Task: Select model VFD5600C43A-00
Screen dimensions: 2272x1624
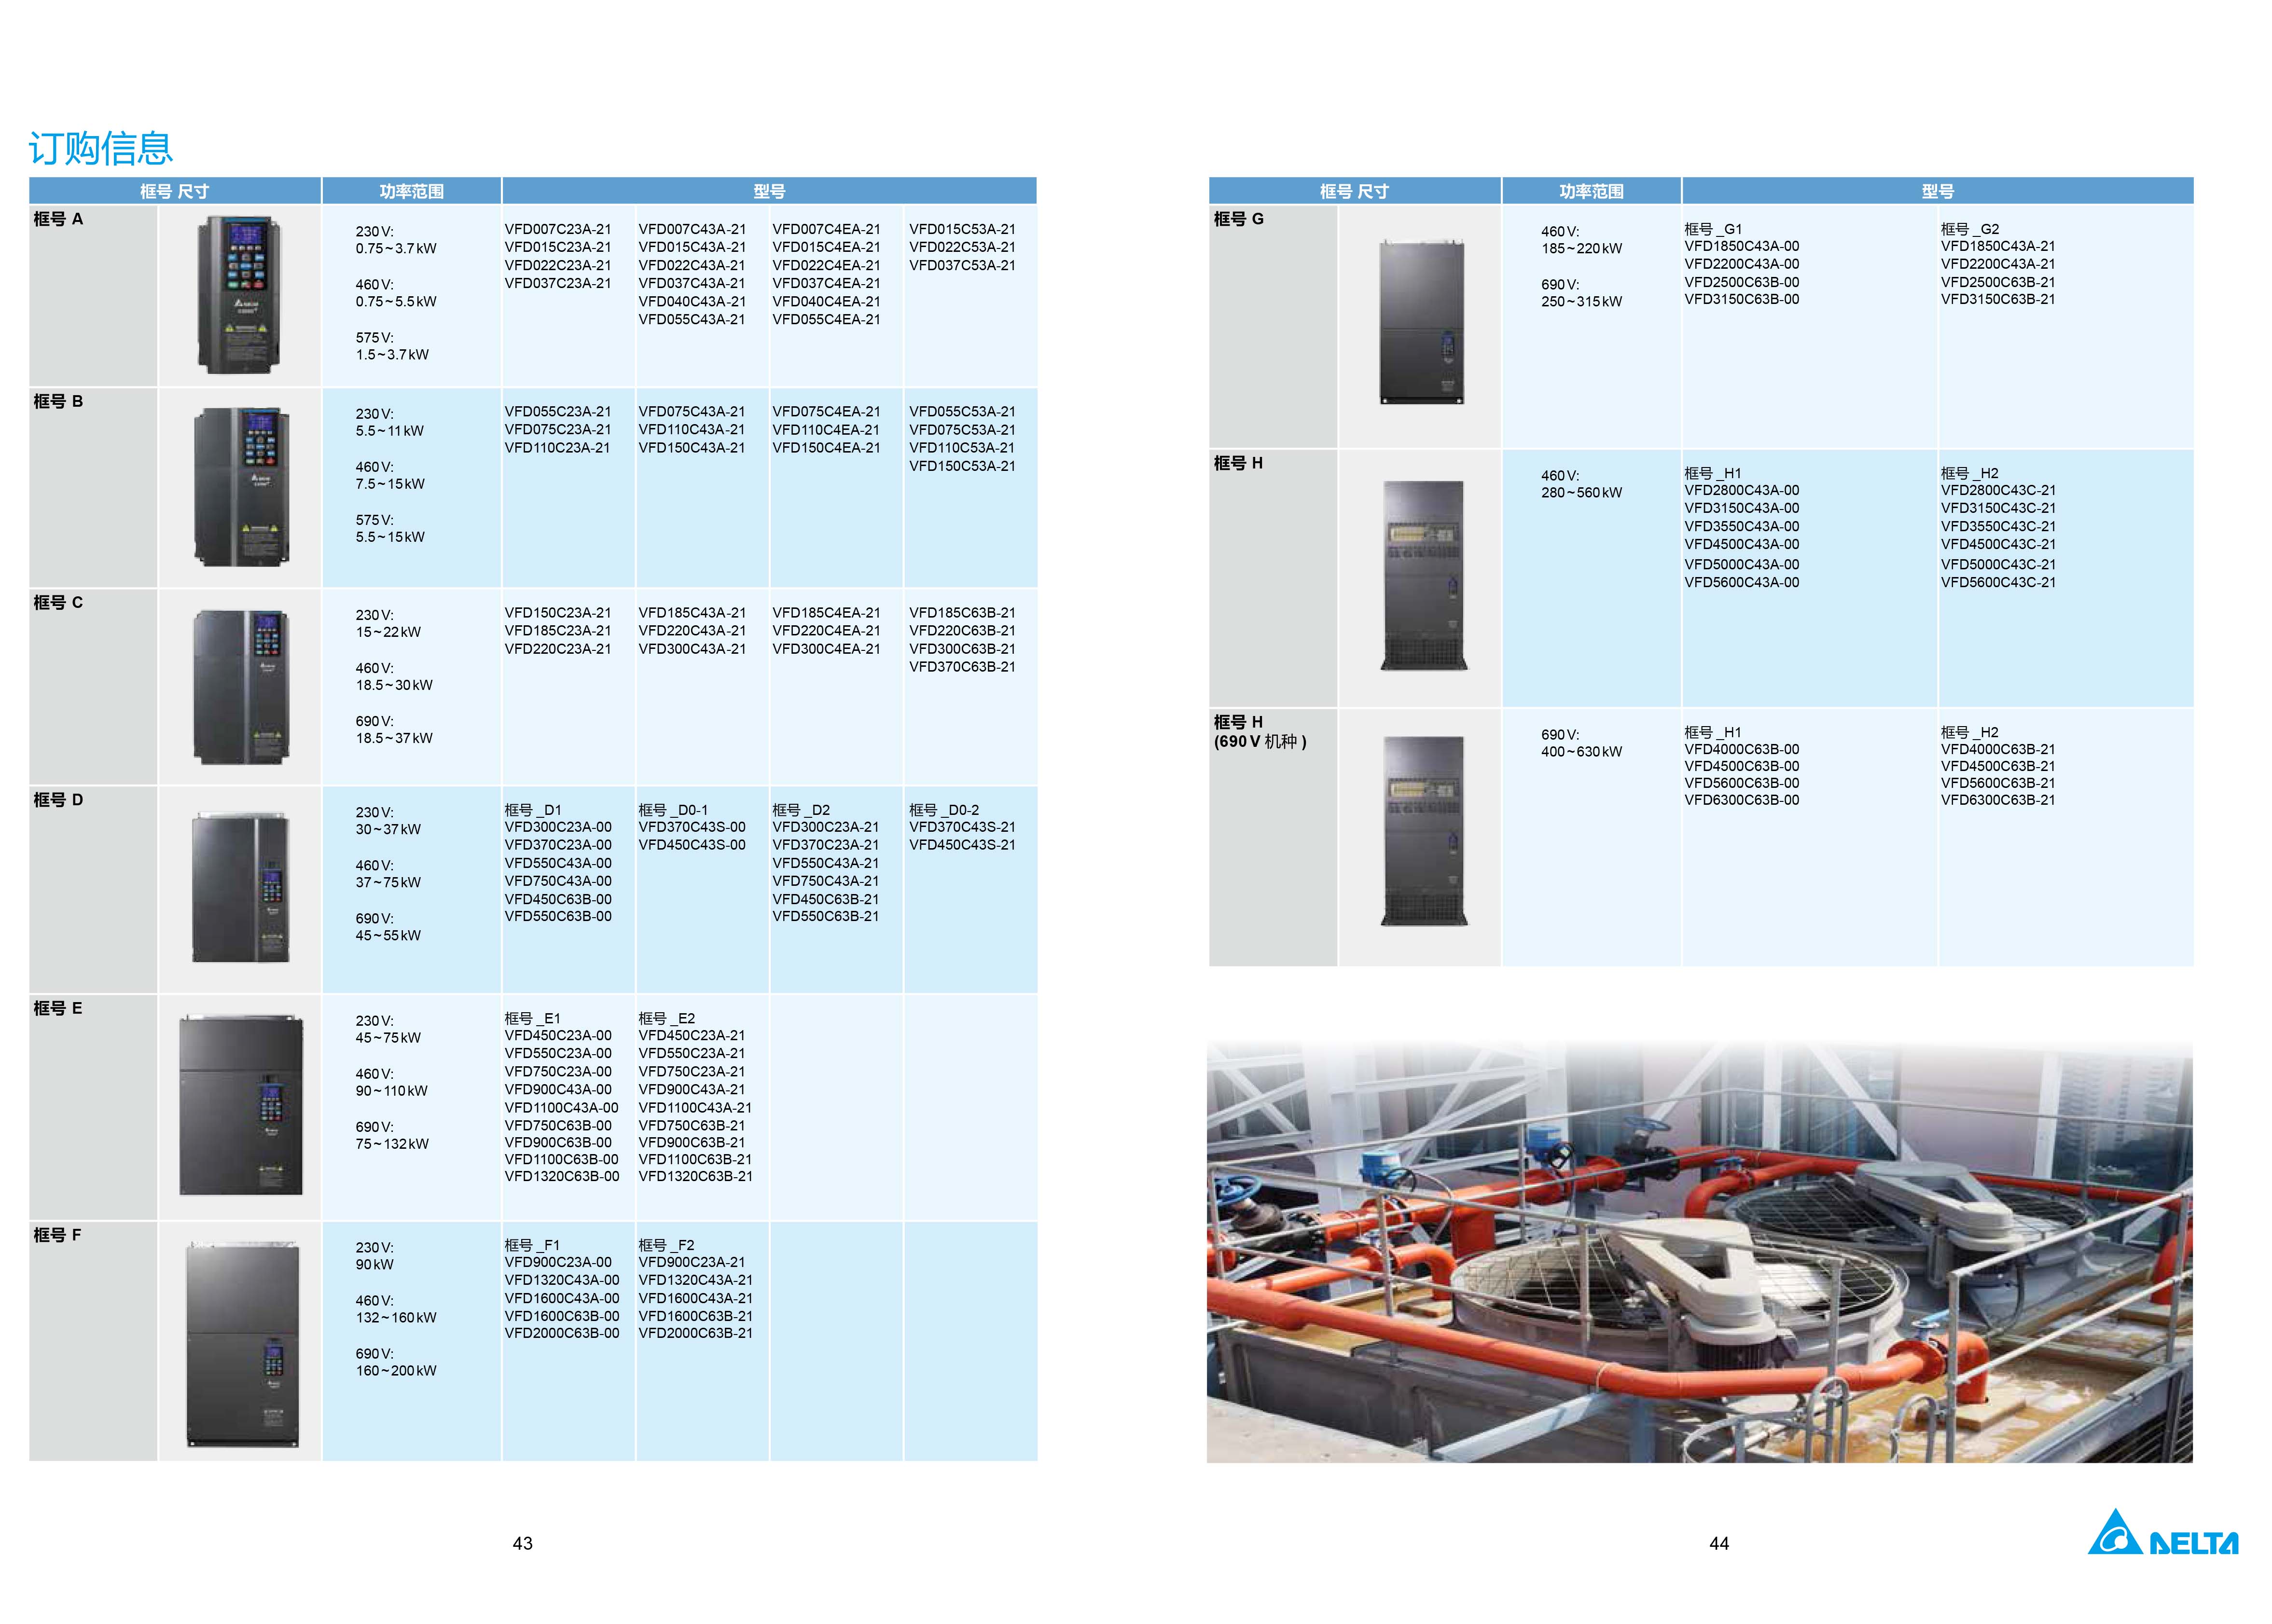Action: 1742,583
